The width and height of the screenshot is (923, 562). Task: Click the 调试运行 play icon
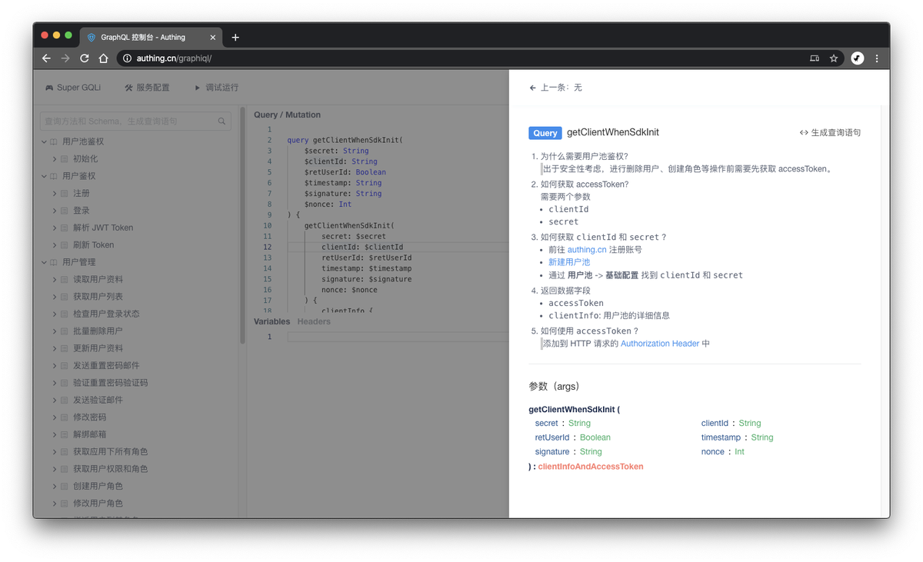(x=198, y=88)
